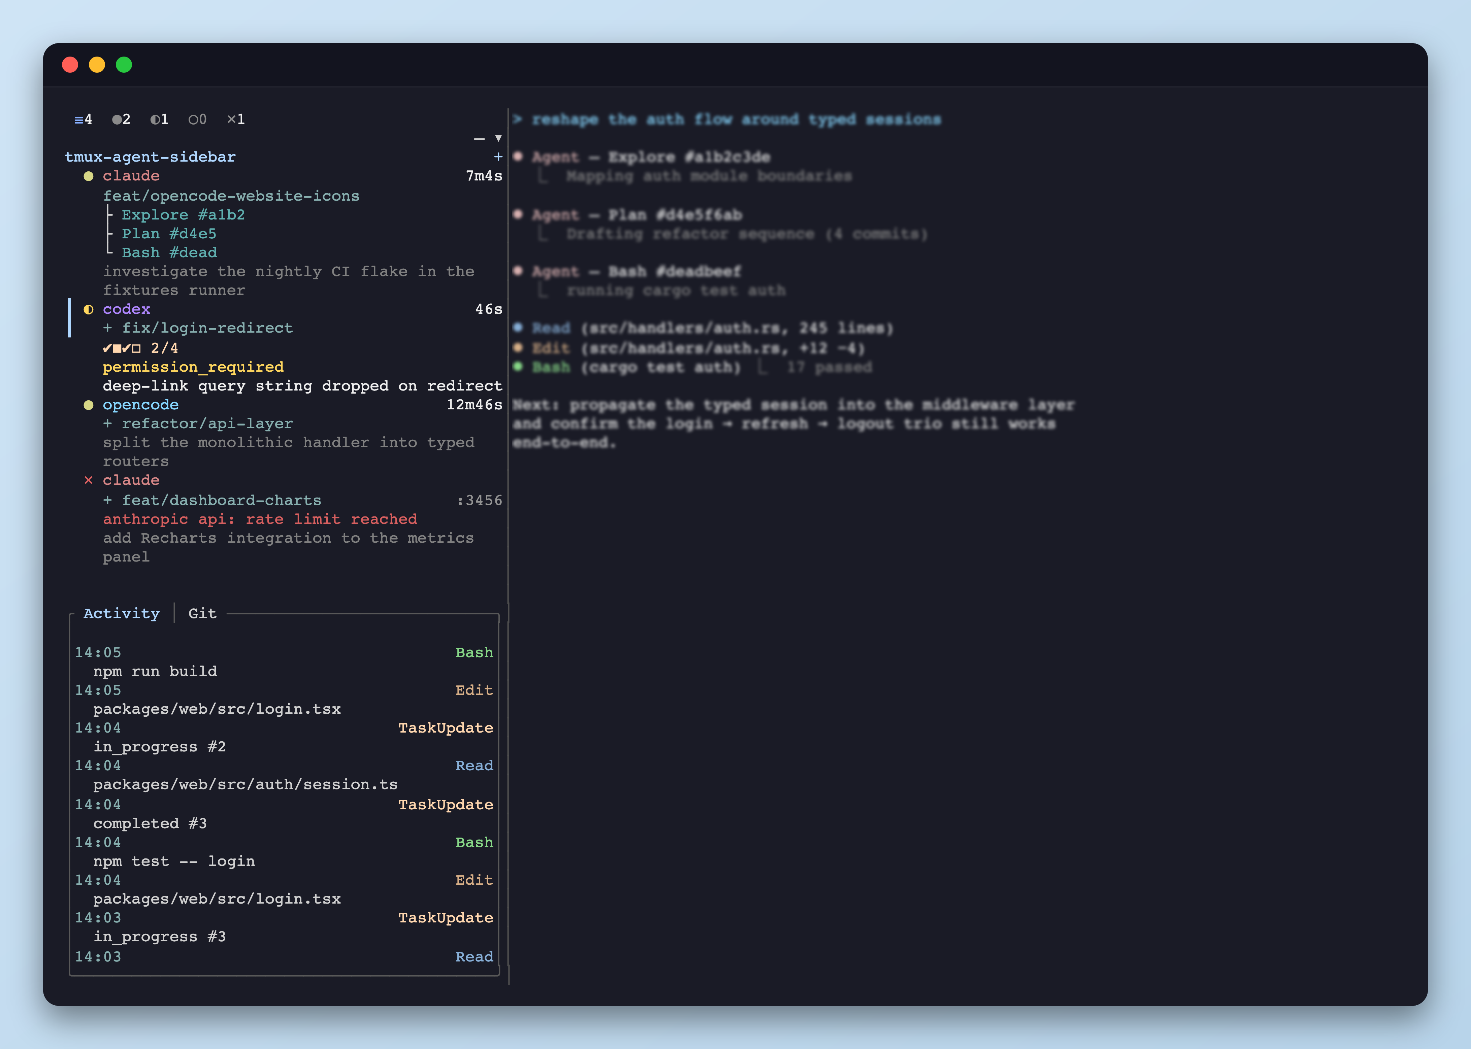Click the red × icon beside the failed claude agent
The height and width of the screenshot is (1049, 1471).
point(89,480)
